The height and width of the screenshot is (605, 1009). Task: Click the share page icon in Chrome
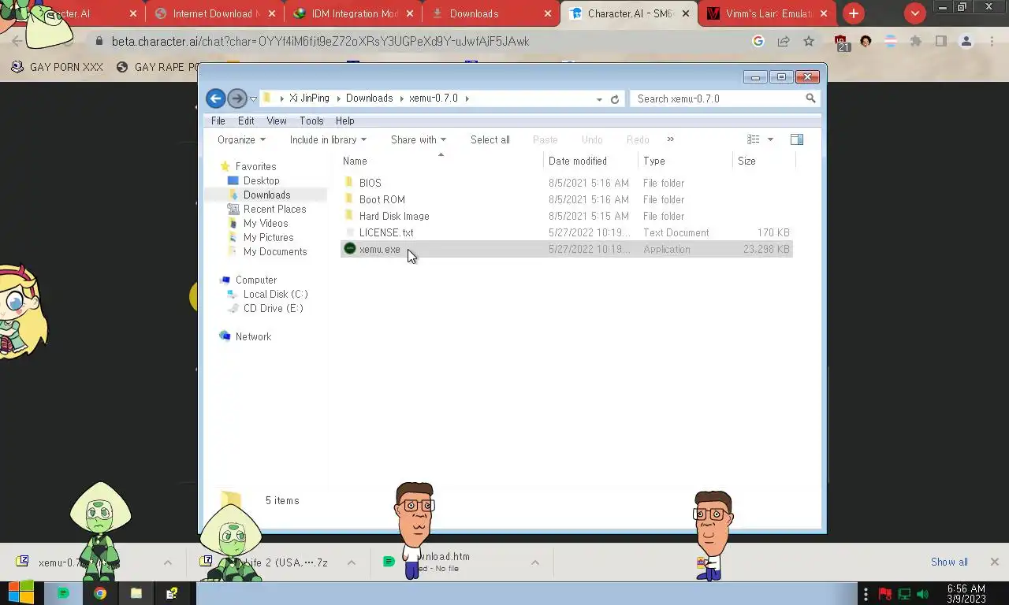[784, 41]
